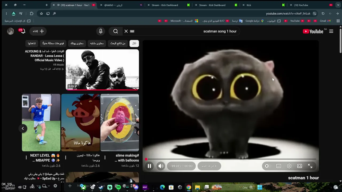
Task: Open the browser three-dot menu
Action: 6,14
